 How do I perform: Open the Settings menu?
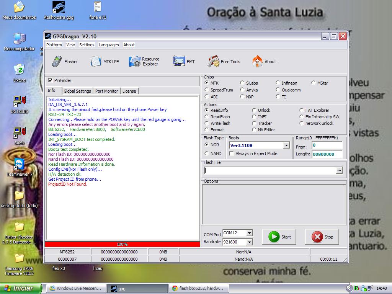87,45
